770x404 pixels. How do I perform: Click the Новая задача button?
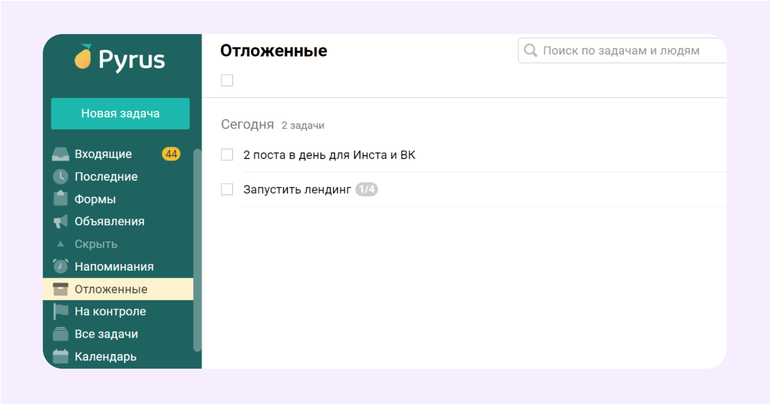[x=120, y=114]
